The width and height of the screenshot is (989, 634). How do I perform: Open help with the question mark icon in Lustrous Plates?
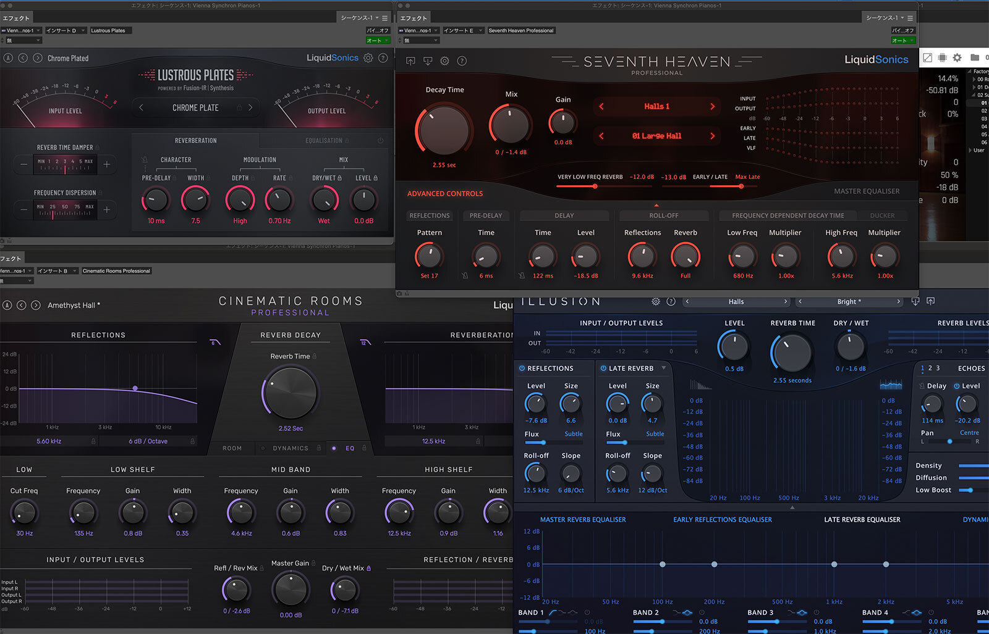tap(383, 58)
